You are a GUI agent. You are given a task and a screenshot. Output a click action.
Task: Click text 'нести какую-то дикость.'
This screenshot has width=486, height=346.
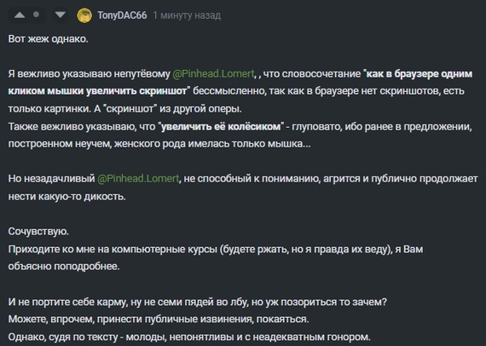click(67, 196)
